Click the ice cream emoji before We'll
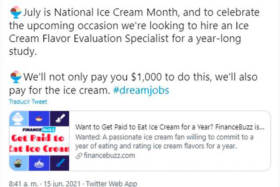This screenshot has height=187, width=280. pos(16,77)
